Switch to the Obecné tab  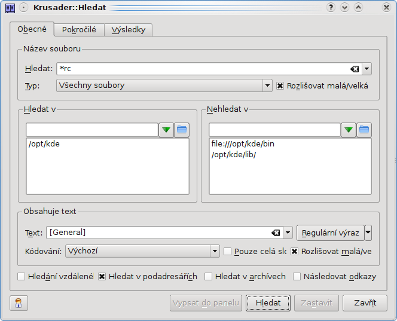32,29
